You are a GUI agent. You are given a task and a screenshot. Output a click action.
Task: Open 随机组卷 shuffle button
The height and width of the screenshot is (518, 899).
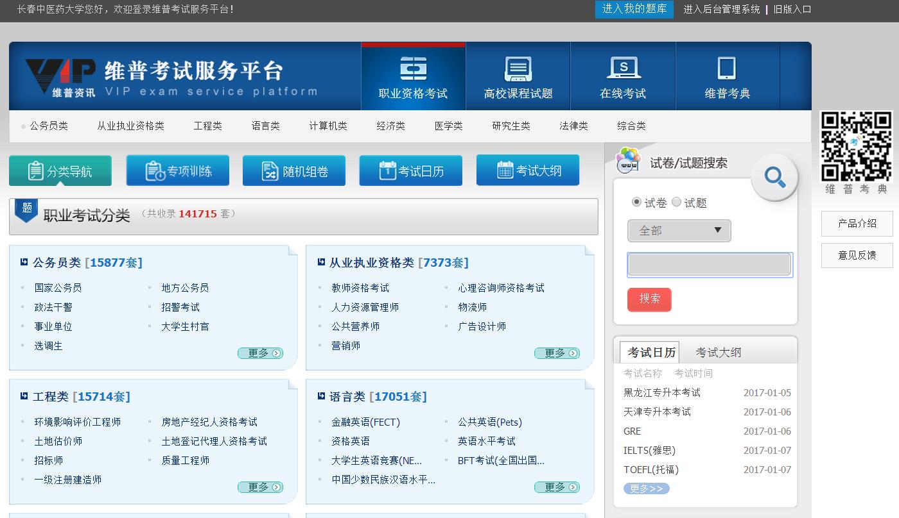click(294, 171)
